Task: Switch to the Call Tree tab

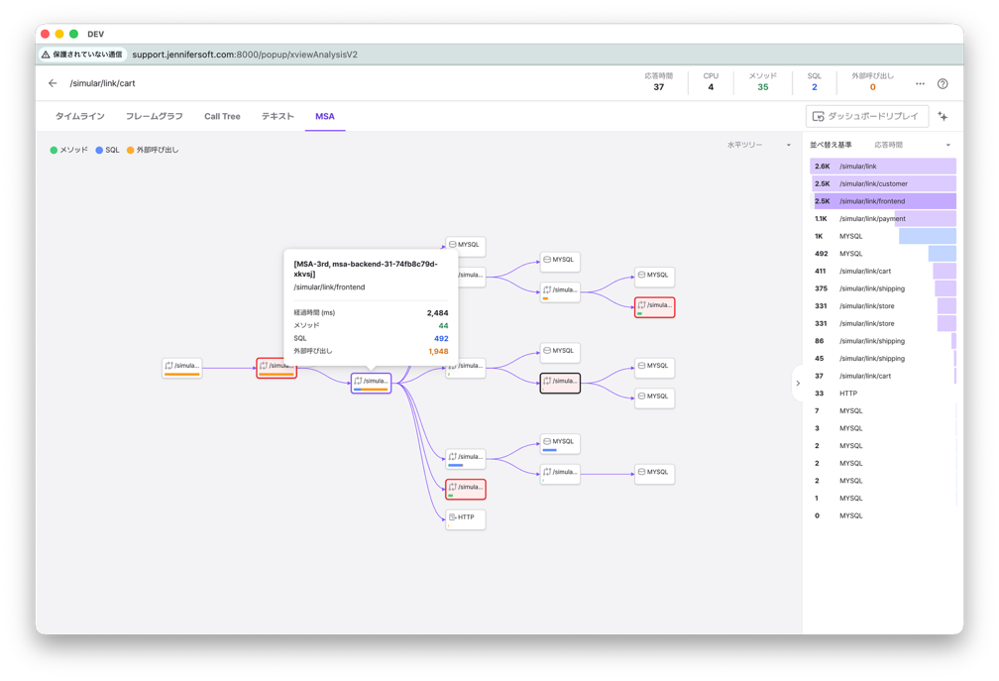Action: (222, 116)
